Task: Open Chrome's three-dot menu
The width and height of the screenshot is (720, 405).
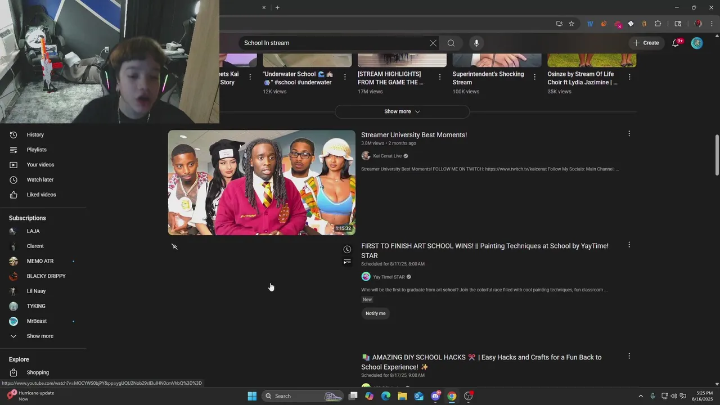Action: coord(713,24)
